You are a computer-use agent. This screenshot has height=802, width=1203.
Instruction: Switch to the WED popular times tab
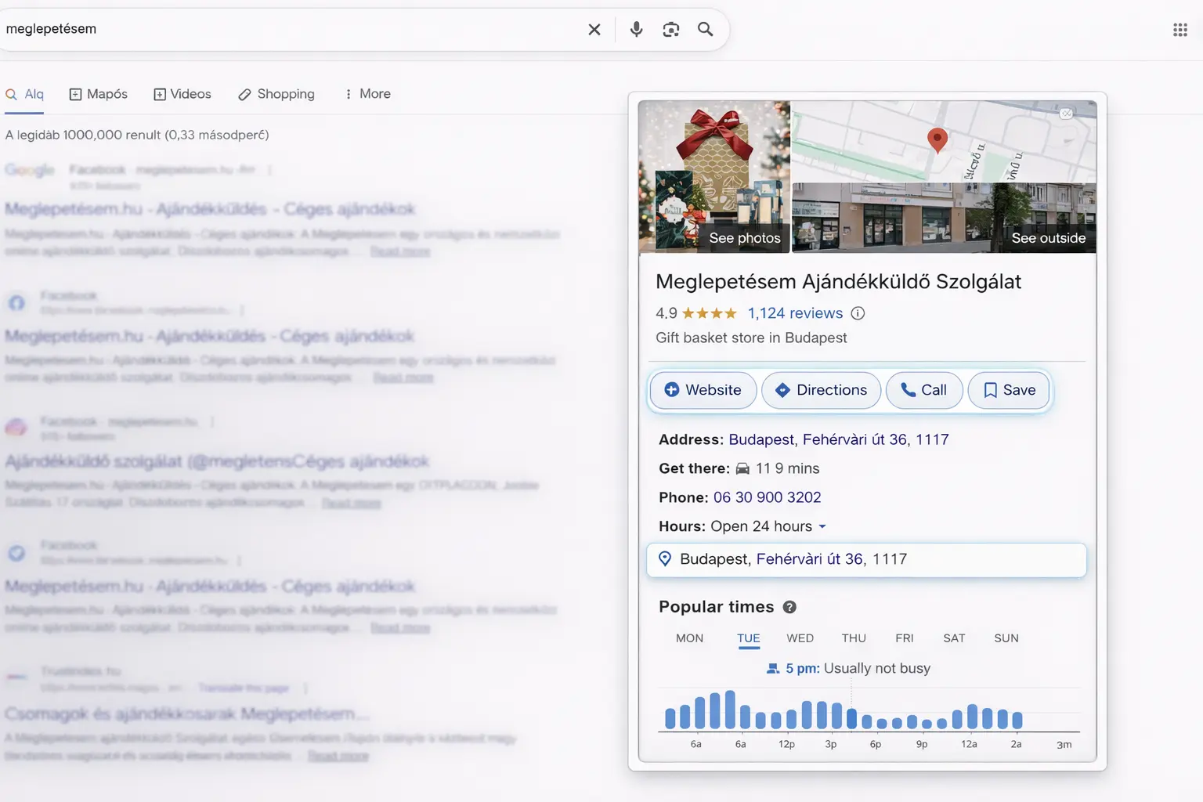coord(800,638)
